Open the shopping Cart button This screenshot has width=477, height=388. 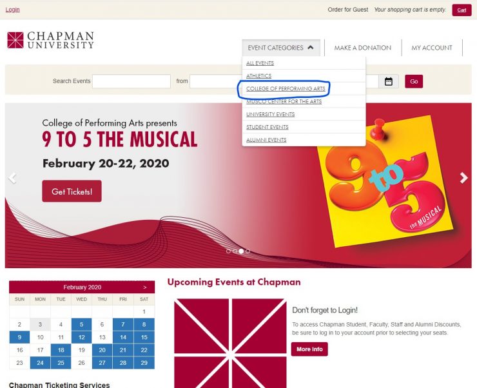462,10
